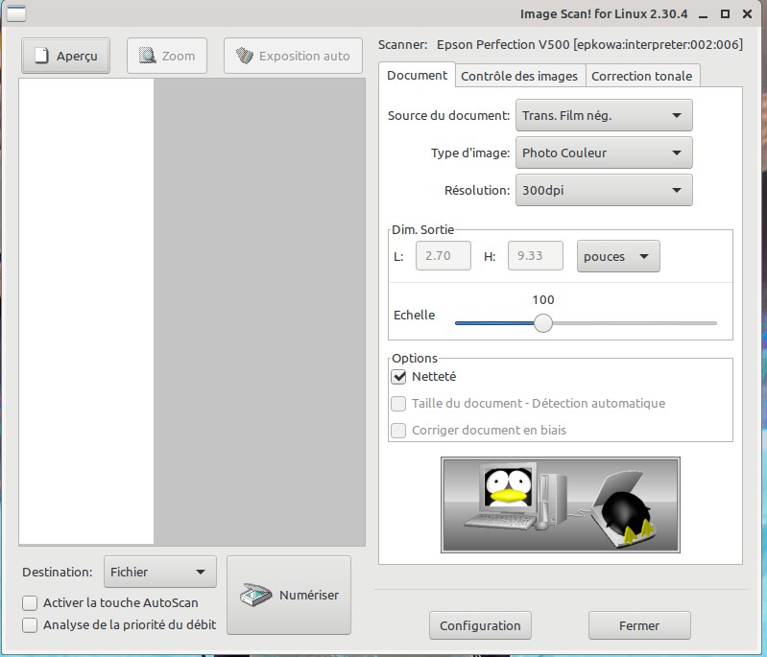The image size is (767, 657).
Task: Minimize the Image Scan window
Action: point(704,14)
